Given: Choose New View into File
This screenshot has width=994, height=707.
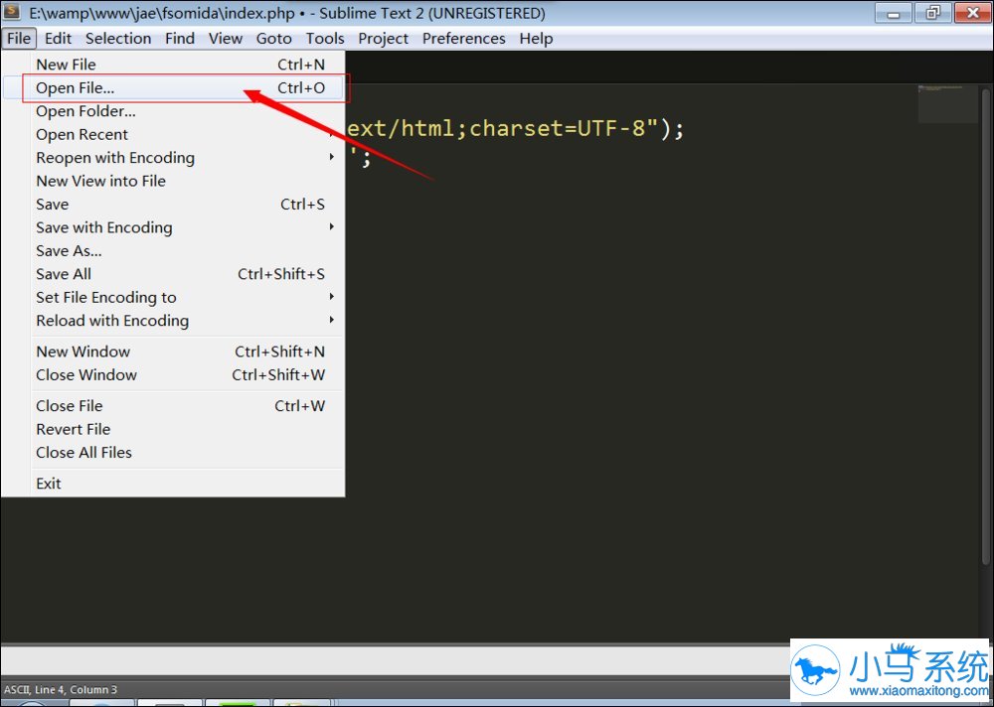Looking at the screenshot, I should [173, 181].
